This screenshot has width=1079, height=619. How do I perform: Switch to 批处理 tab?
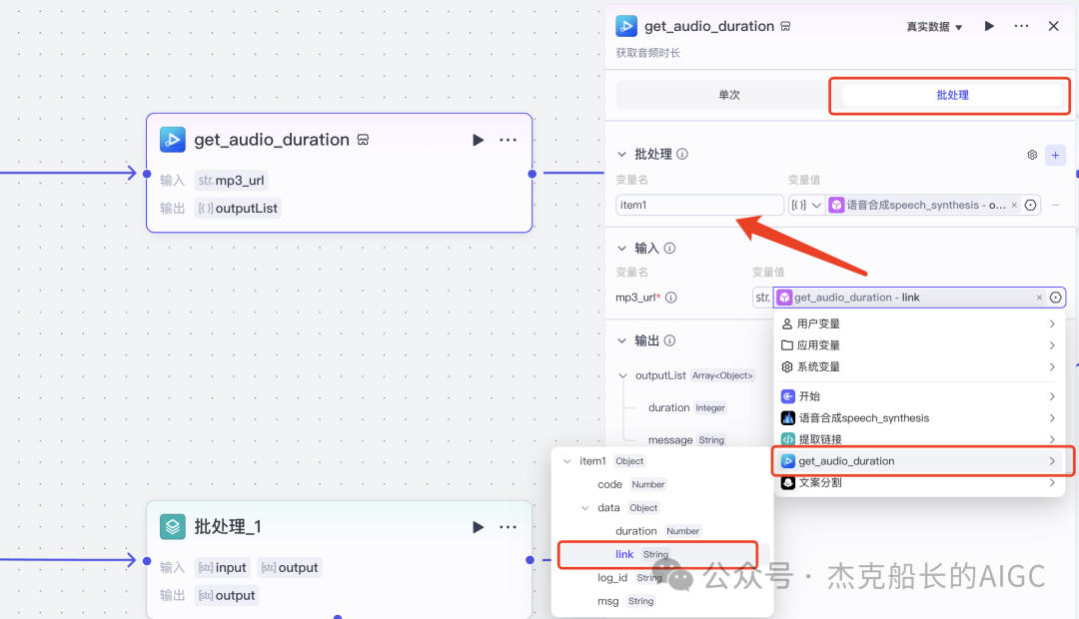[x=952, y=95]
